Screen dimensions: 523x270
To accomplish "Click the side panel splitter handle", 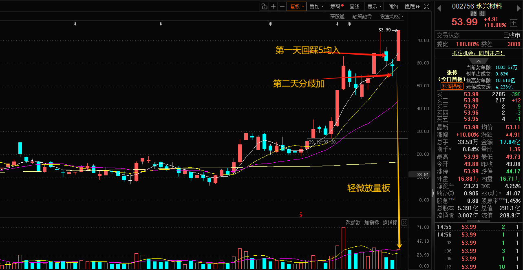I will tap(433, 193).
